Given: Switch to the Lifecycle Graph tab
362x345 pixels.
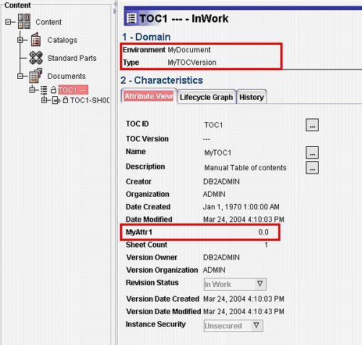Looking at the screenshot, I should (x=207, y=97).
